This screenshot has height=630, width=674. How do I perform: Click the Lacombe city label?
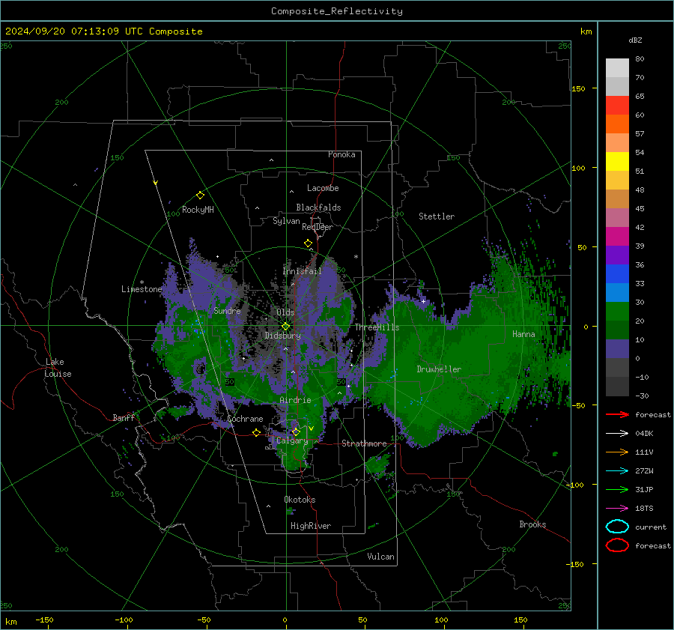[323, 188]
